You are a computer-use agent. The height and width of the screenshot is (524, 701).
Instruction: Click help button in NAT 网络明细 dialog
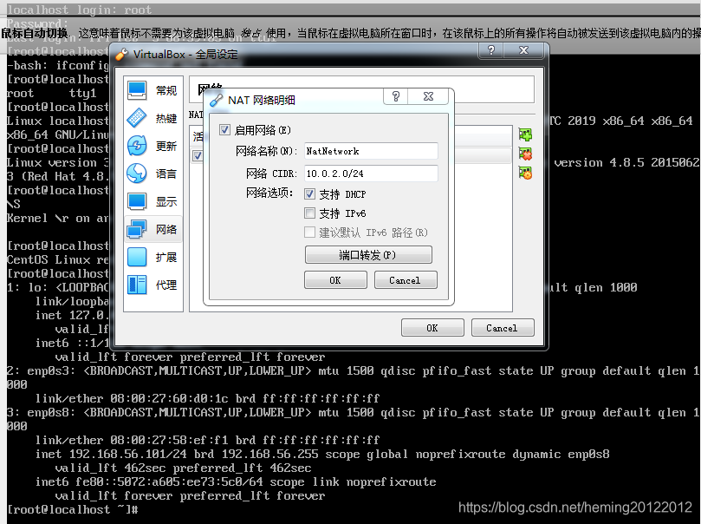coord(396,96)
